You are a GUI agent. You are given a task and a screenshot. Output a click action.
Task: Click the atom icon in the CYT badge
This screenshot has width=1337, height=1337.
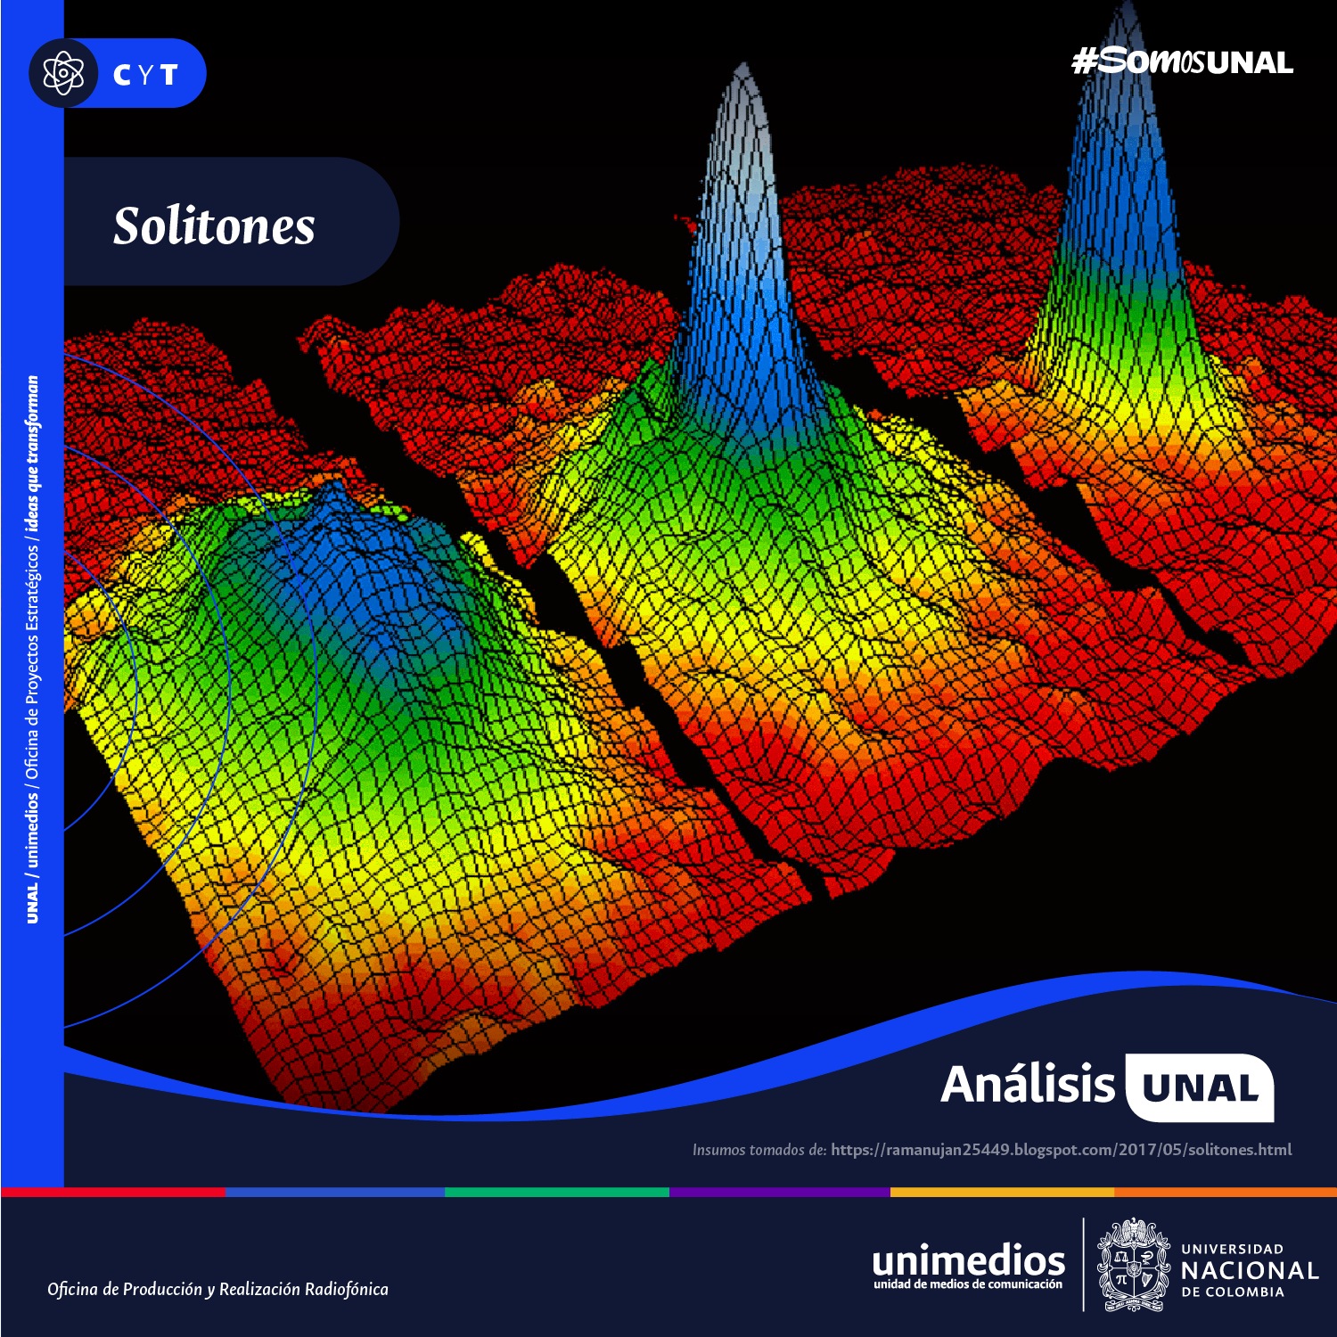click(x=63, y=74)
